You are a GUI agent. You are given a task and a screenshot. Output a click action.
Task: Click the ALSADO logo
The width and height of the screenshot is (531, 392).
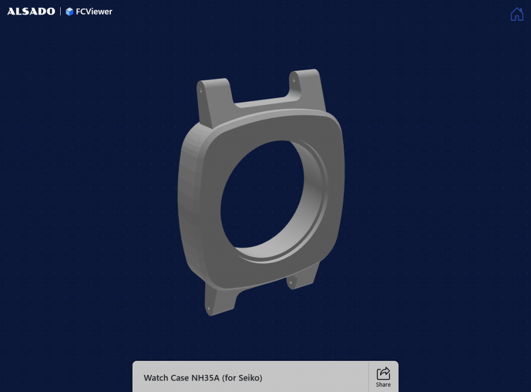[31, 11]
